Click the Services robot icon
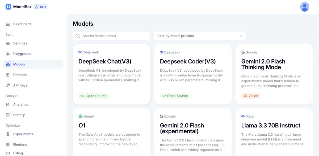Image resolution: width=319 pixels, height=156 pixels. click(8, 43)
